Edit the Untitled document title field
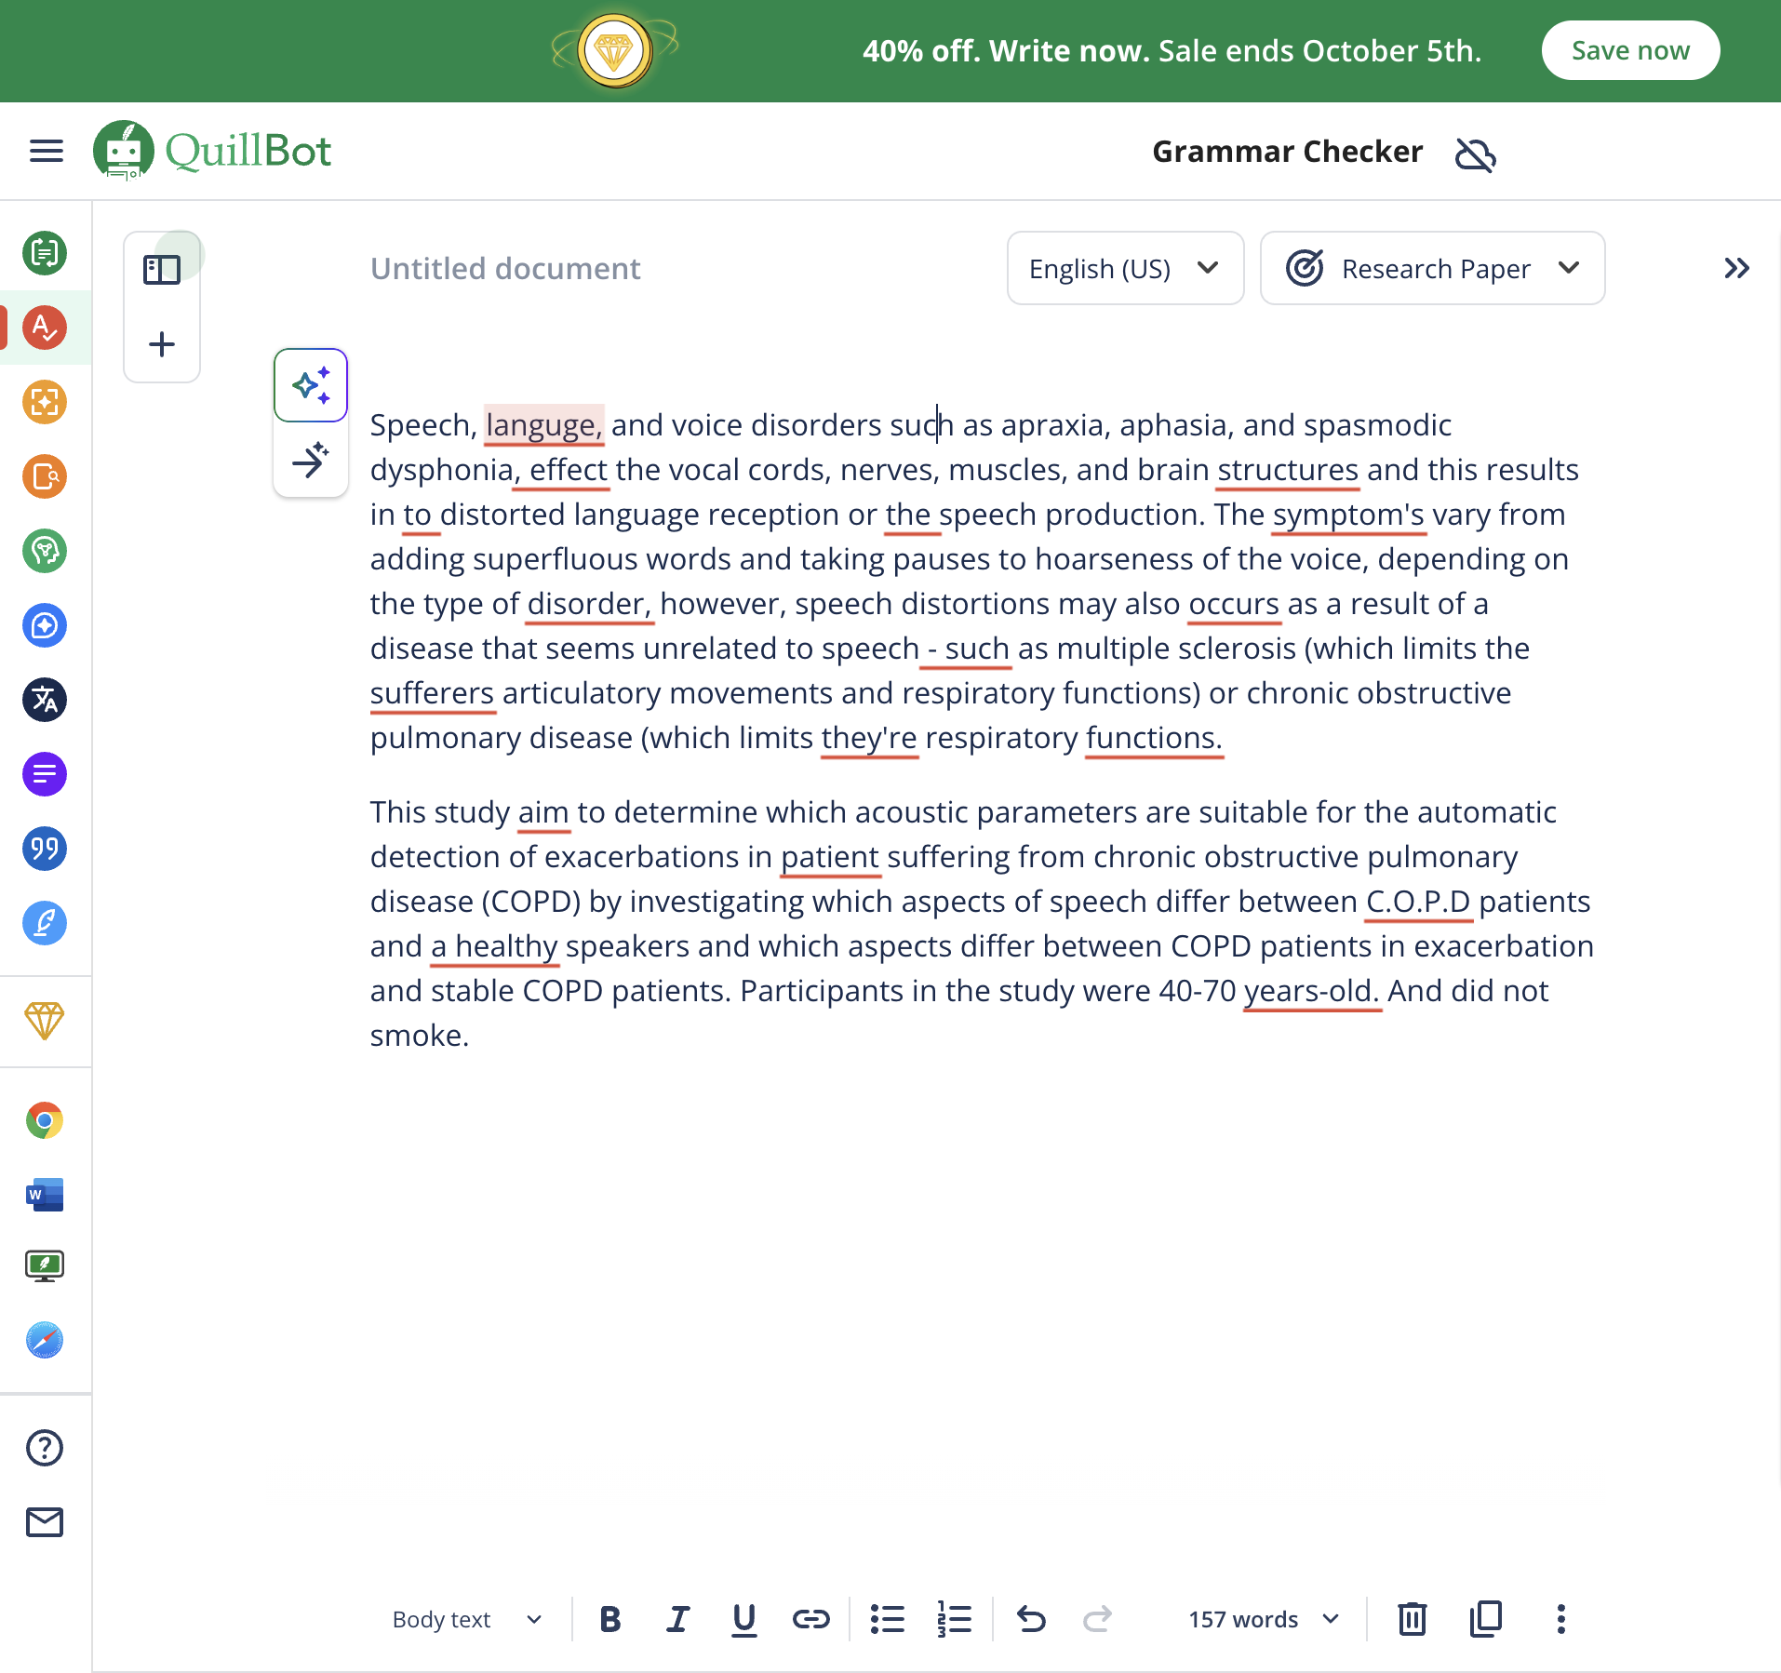 click(505, 268)
